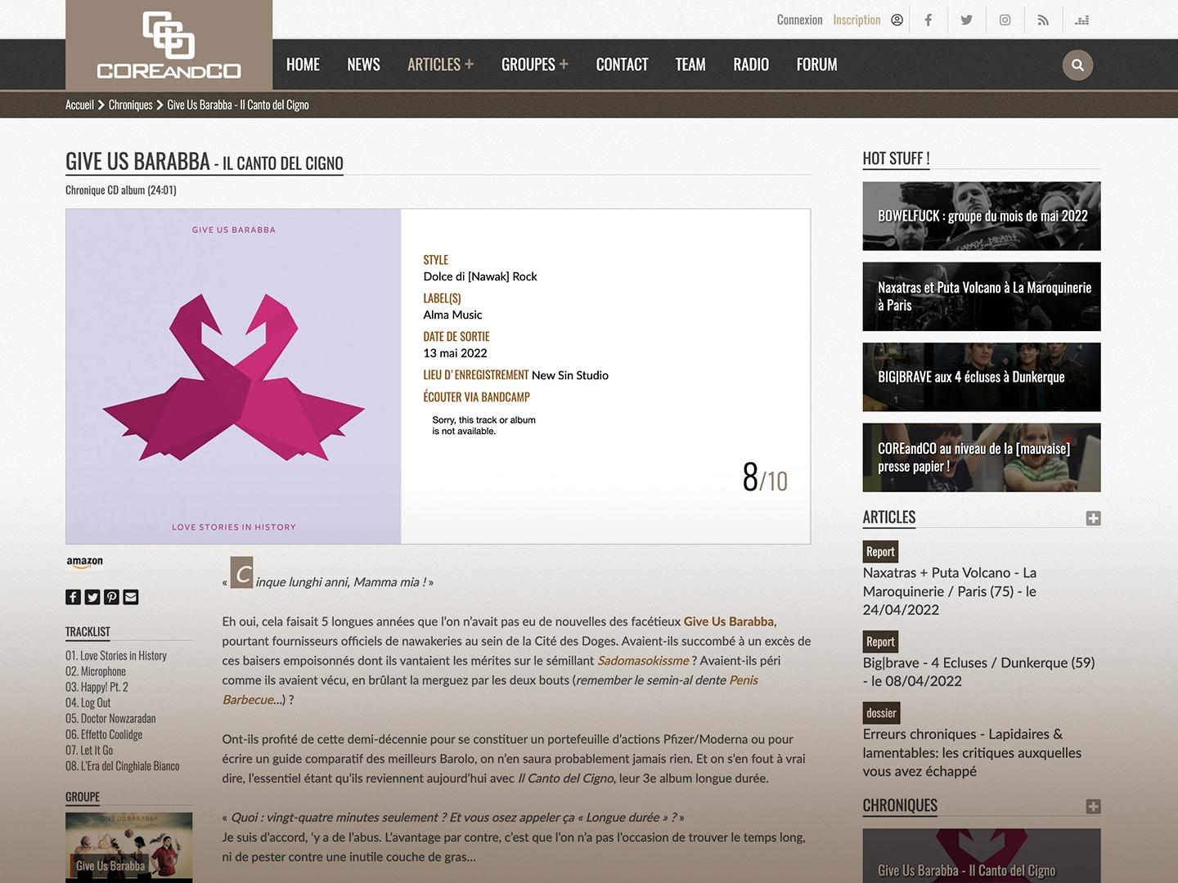Viewport: 1178px width, 883px height.
Task: Select track 03. Happy! Pt. 2
Action: [97, 688]
